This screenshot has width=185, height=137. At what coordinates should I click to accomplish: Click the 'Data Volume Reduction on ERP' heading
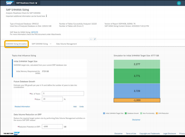point(28,115)
